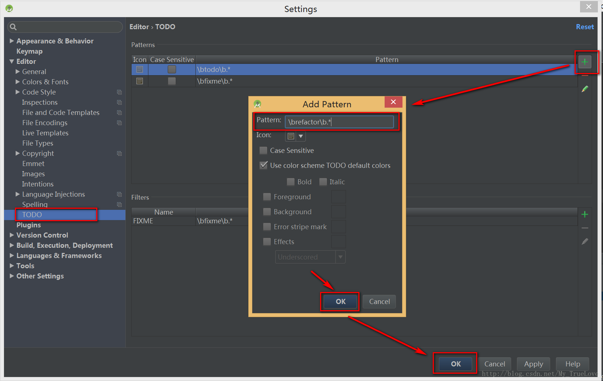The width and height of the screenshot is (603, 381).
Task: Pick the Background color swatch
Action: point(338,212)
